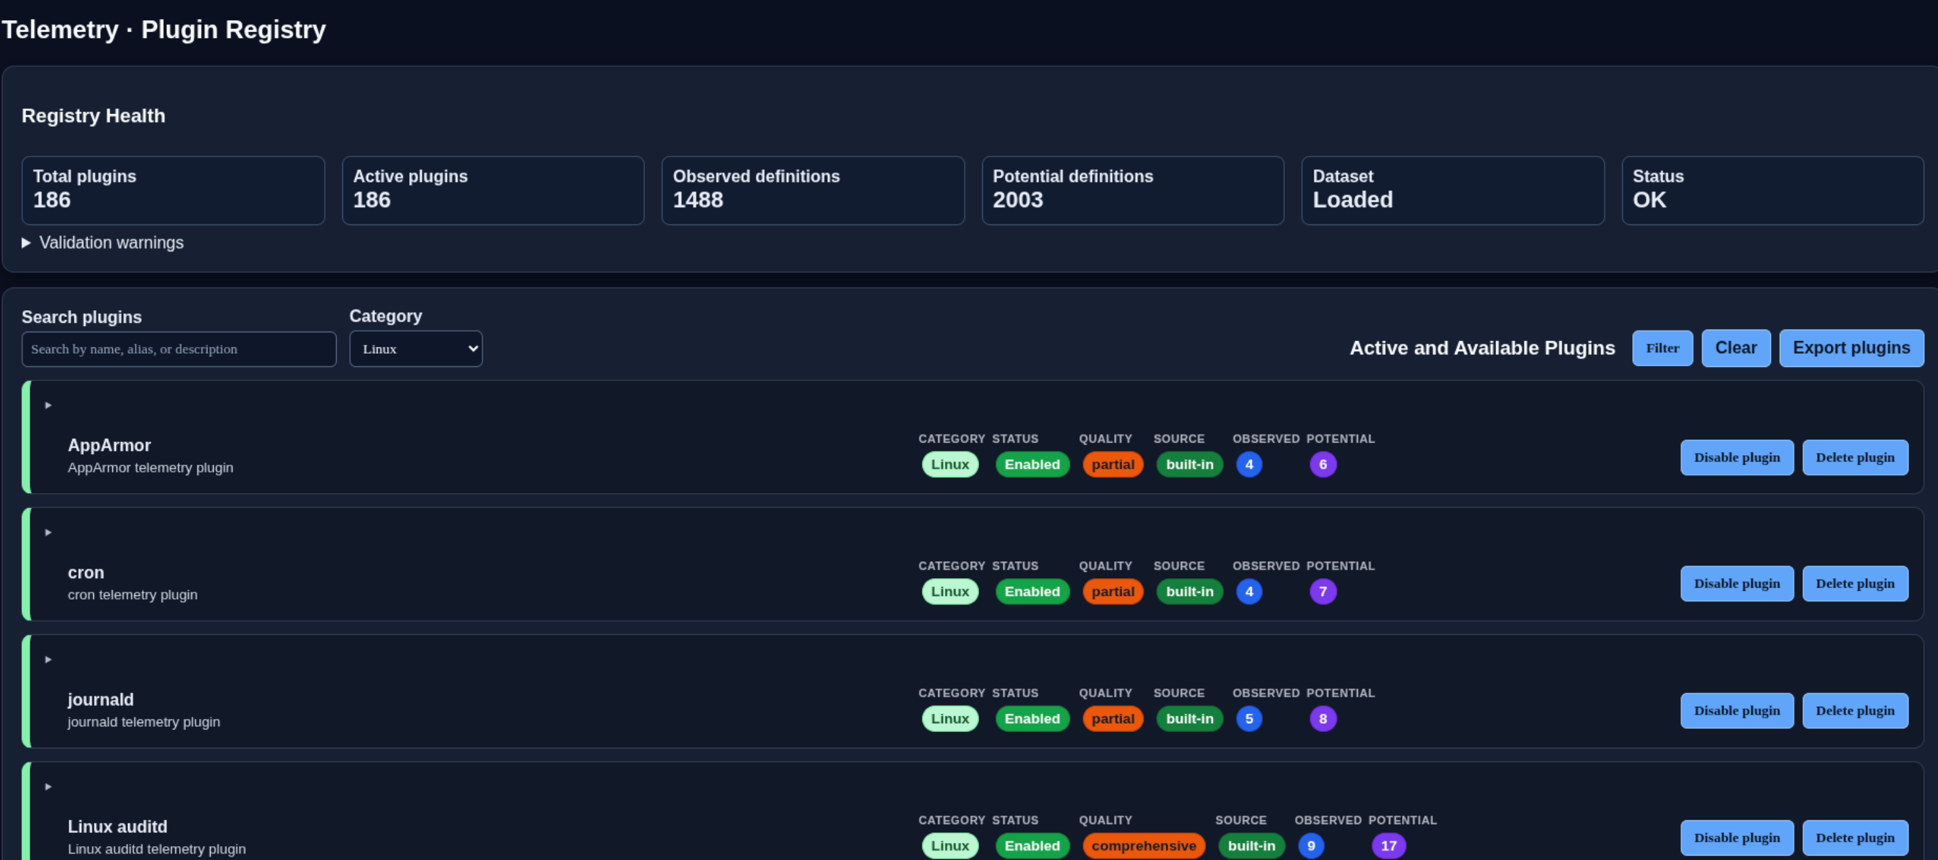
Task: Select the journald plugin name
Action: [101, 699]
